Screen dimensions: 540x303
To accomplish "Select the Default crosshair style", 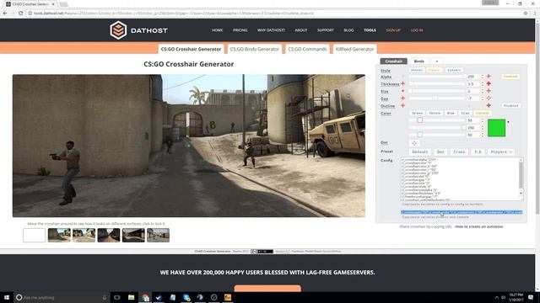I will coord(417,70).
